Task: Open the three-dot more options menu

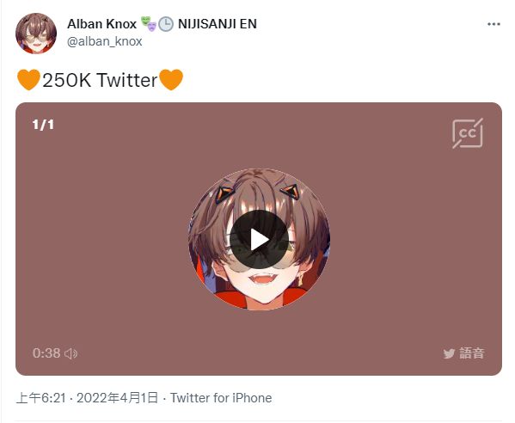Action: pyautogui.click(x=494, y=24)
